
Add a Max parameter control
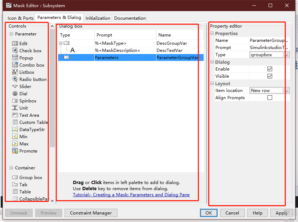(20, 144)
